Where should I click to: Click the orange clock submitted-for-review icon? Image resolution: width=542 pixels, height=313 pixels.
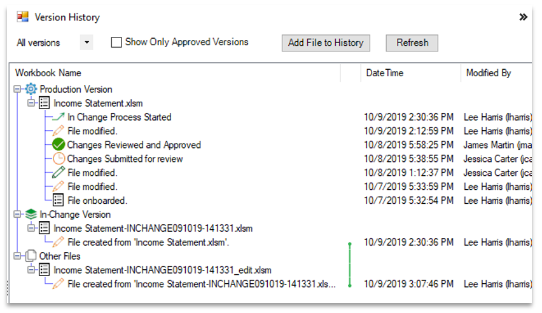(x=59, y=158)
